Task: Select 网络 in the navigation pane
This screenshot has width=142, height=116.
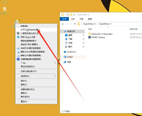Action: point(69,62)
